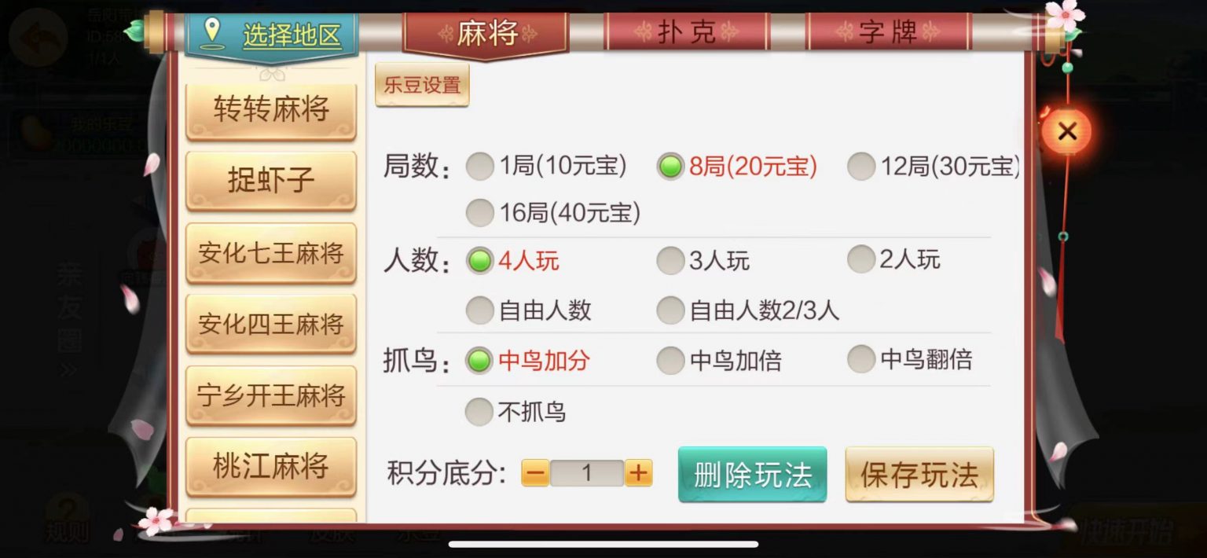The height and width of the screenshot is (558, 1207).
Task: Click the back arrow icon in the top-left corner
Action: (38, 36)
